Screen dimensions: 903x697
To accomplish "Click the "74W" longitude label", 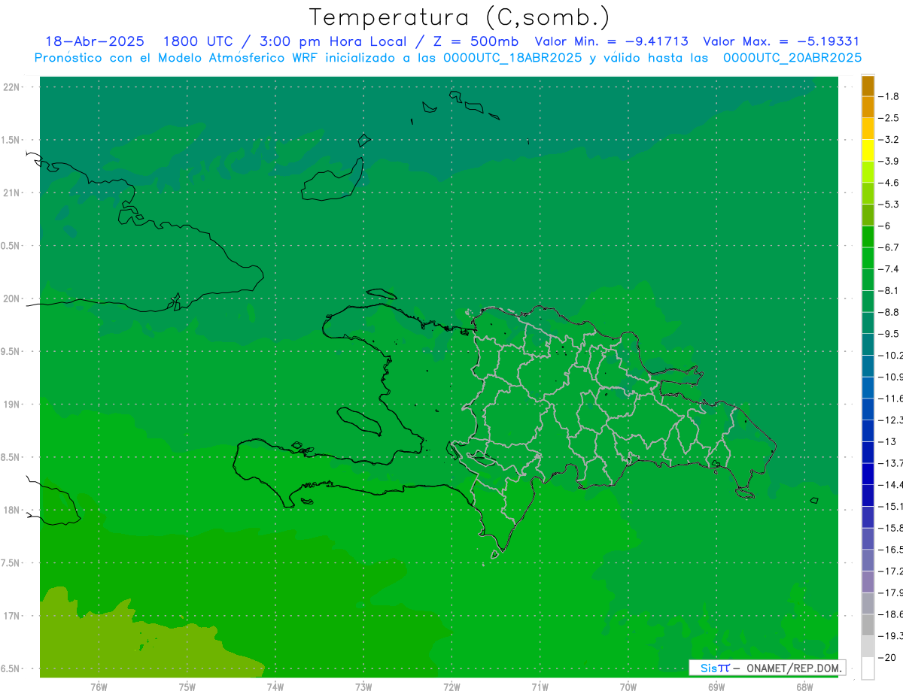I will [275, 686].
